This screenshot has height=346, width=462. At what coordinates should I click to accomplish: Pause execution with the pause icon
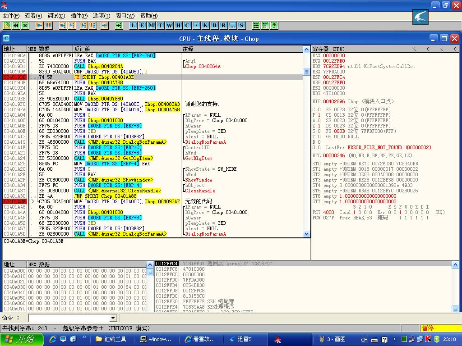coord(48,25)
